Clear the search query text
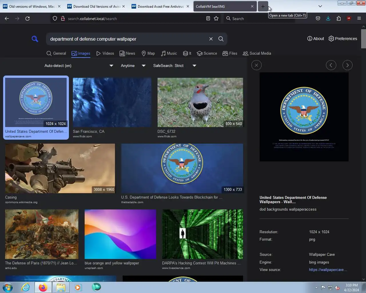 (x=211, y=39)
